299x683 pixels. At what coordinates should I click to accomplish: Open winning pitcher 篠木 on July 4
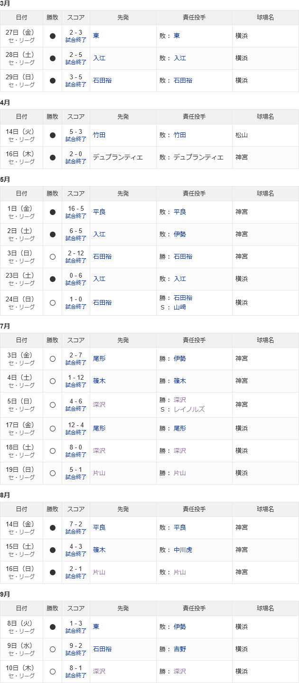click(180, 381)
